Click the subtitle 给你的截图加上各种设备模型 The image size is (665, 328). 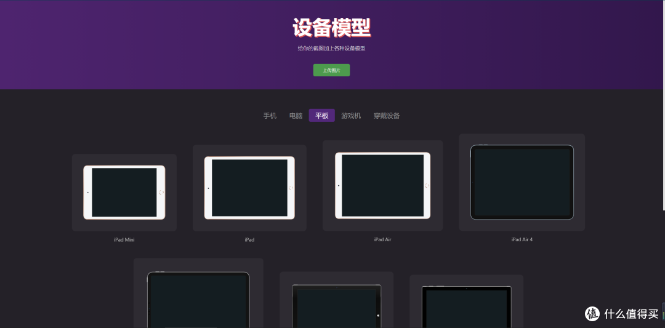coord(331,49)
